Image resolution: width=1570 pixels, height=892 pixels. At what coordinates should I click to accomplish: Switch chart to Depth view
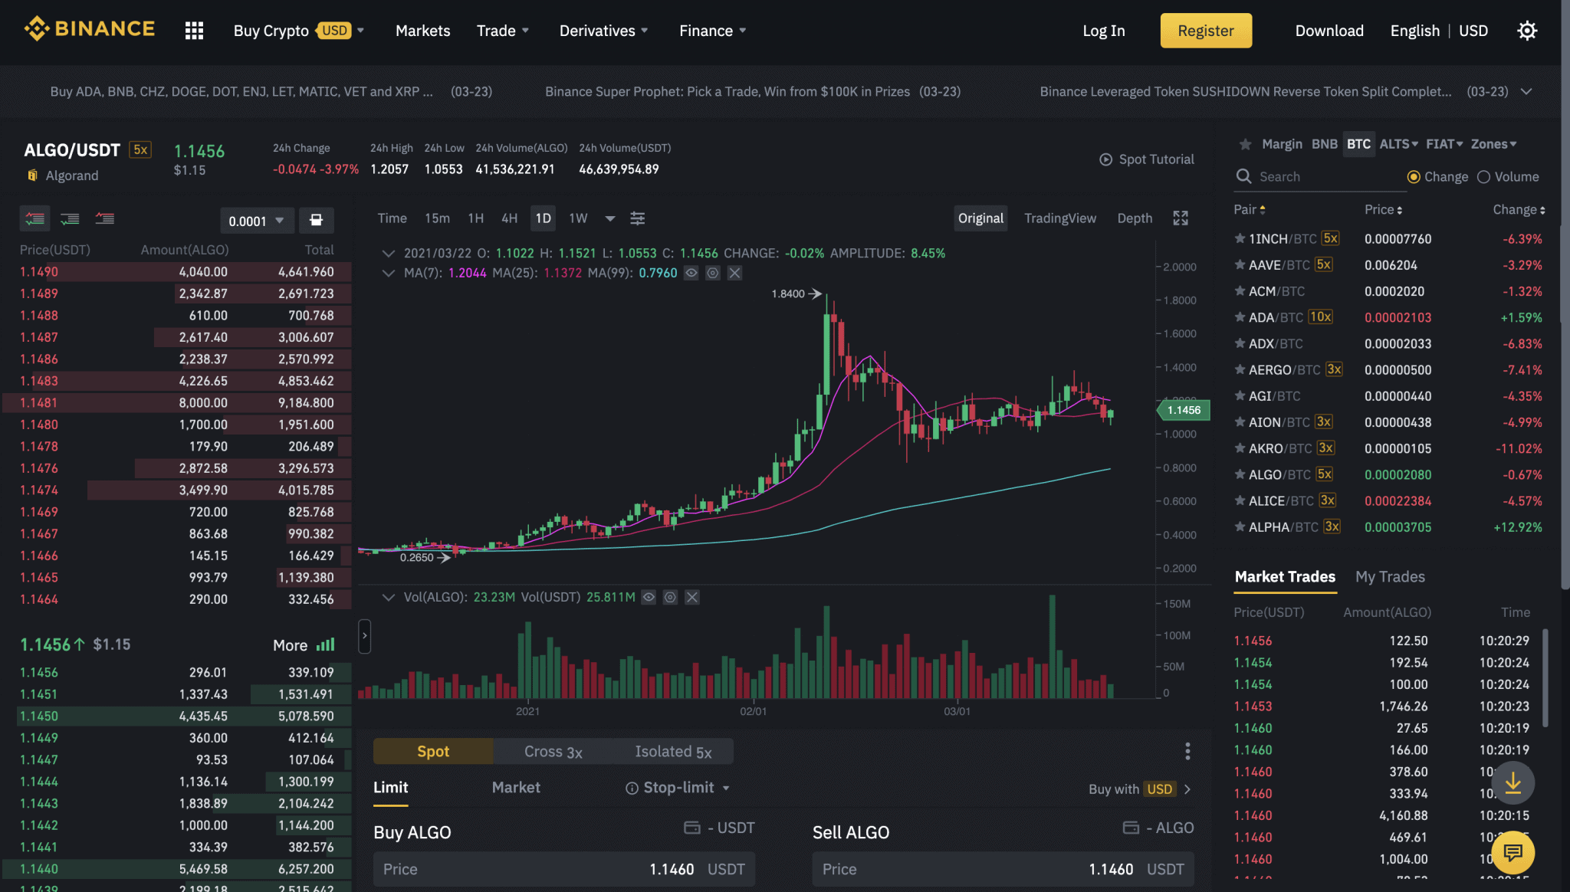(x=1135, y=218)
